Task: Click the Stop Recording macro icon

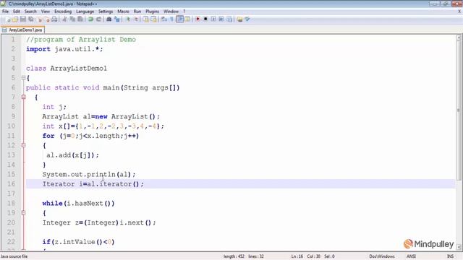Action: tap(205, 19)
